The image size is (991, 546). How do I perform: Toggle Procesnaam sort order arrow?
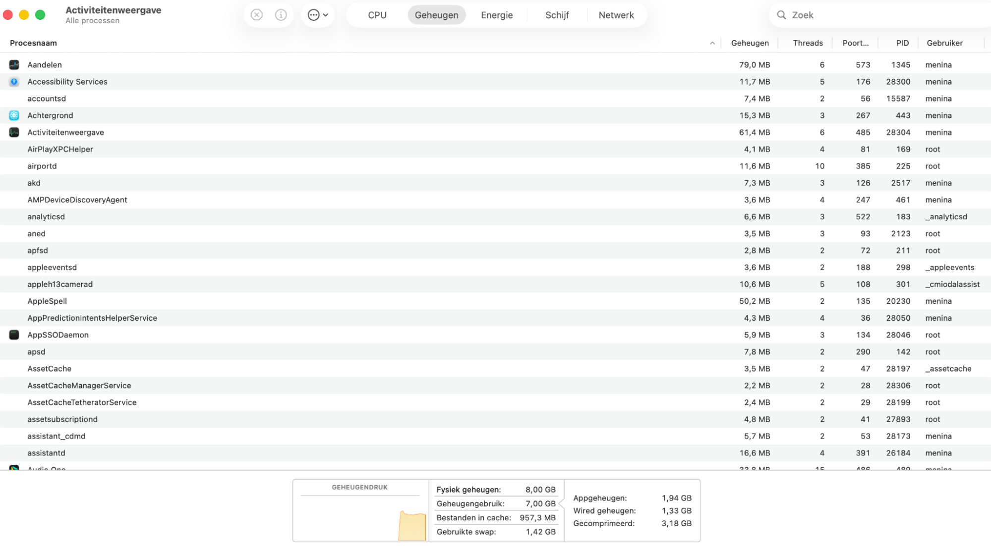tap(712, 43)
